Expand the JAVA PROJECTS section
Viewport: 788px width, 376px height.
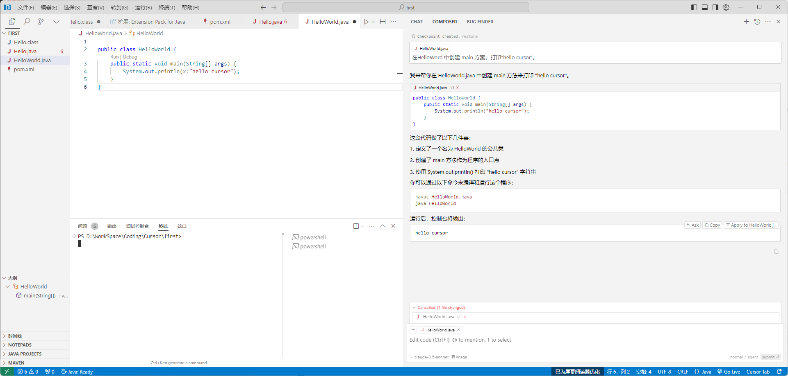[25, 354]
